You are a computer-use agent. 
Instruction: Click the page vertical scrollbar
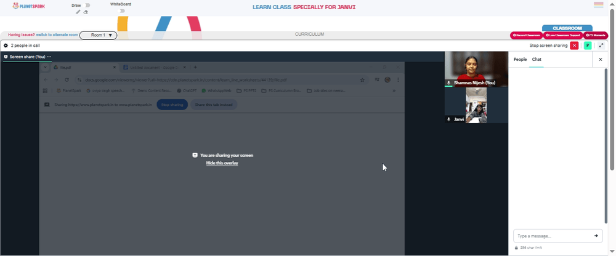(612, 89)
